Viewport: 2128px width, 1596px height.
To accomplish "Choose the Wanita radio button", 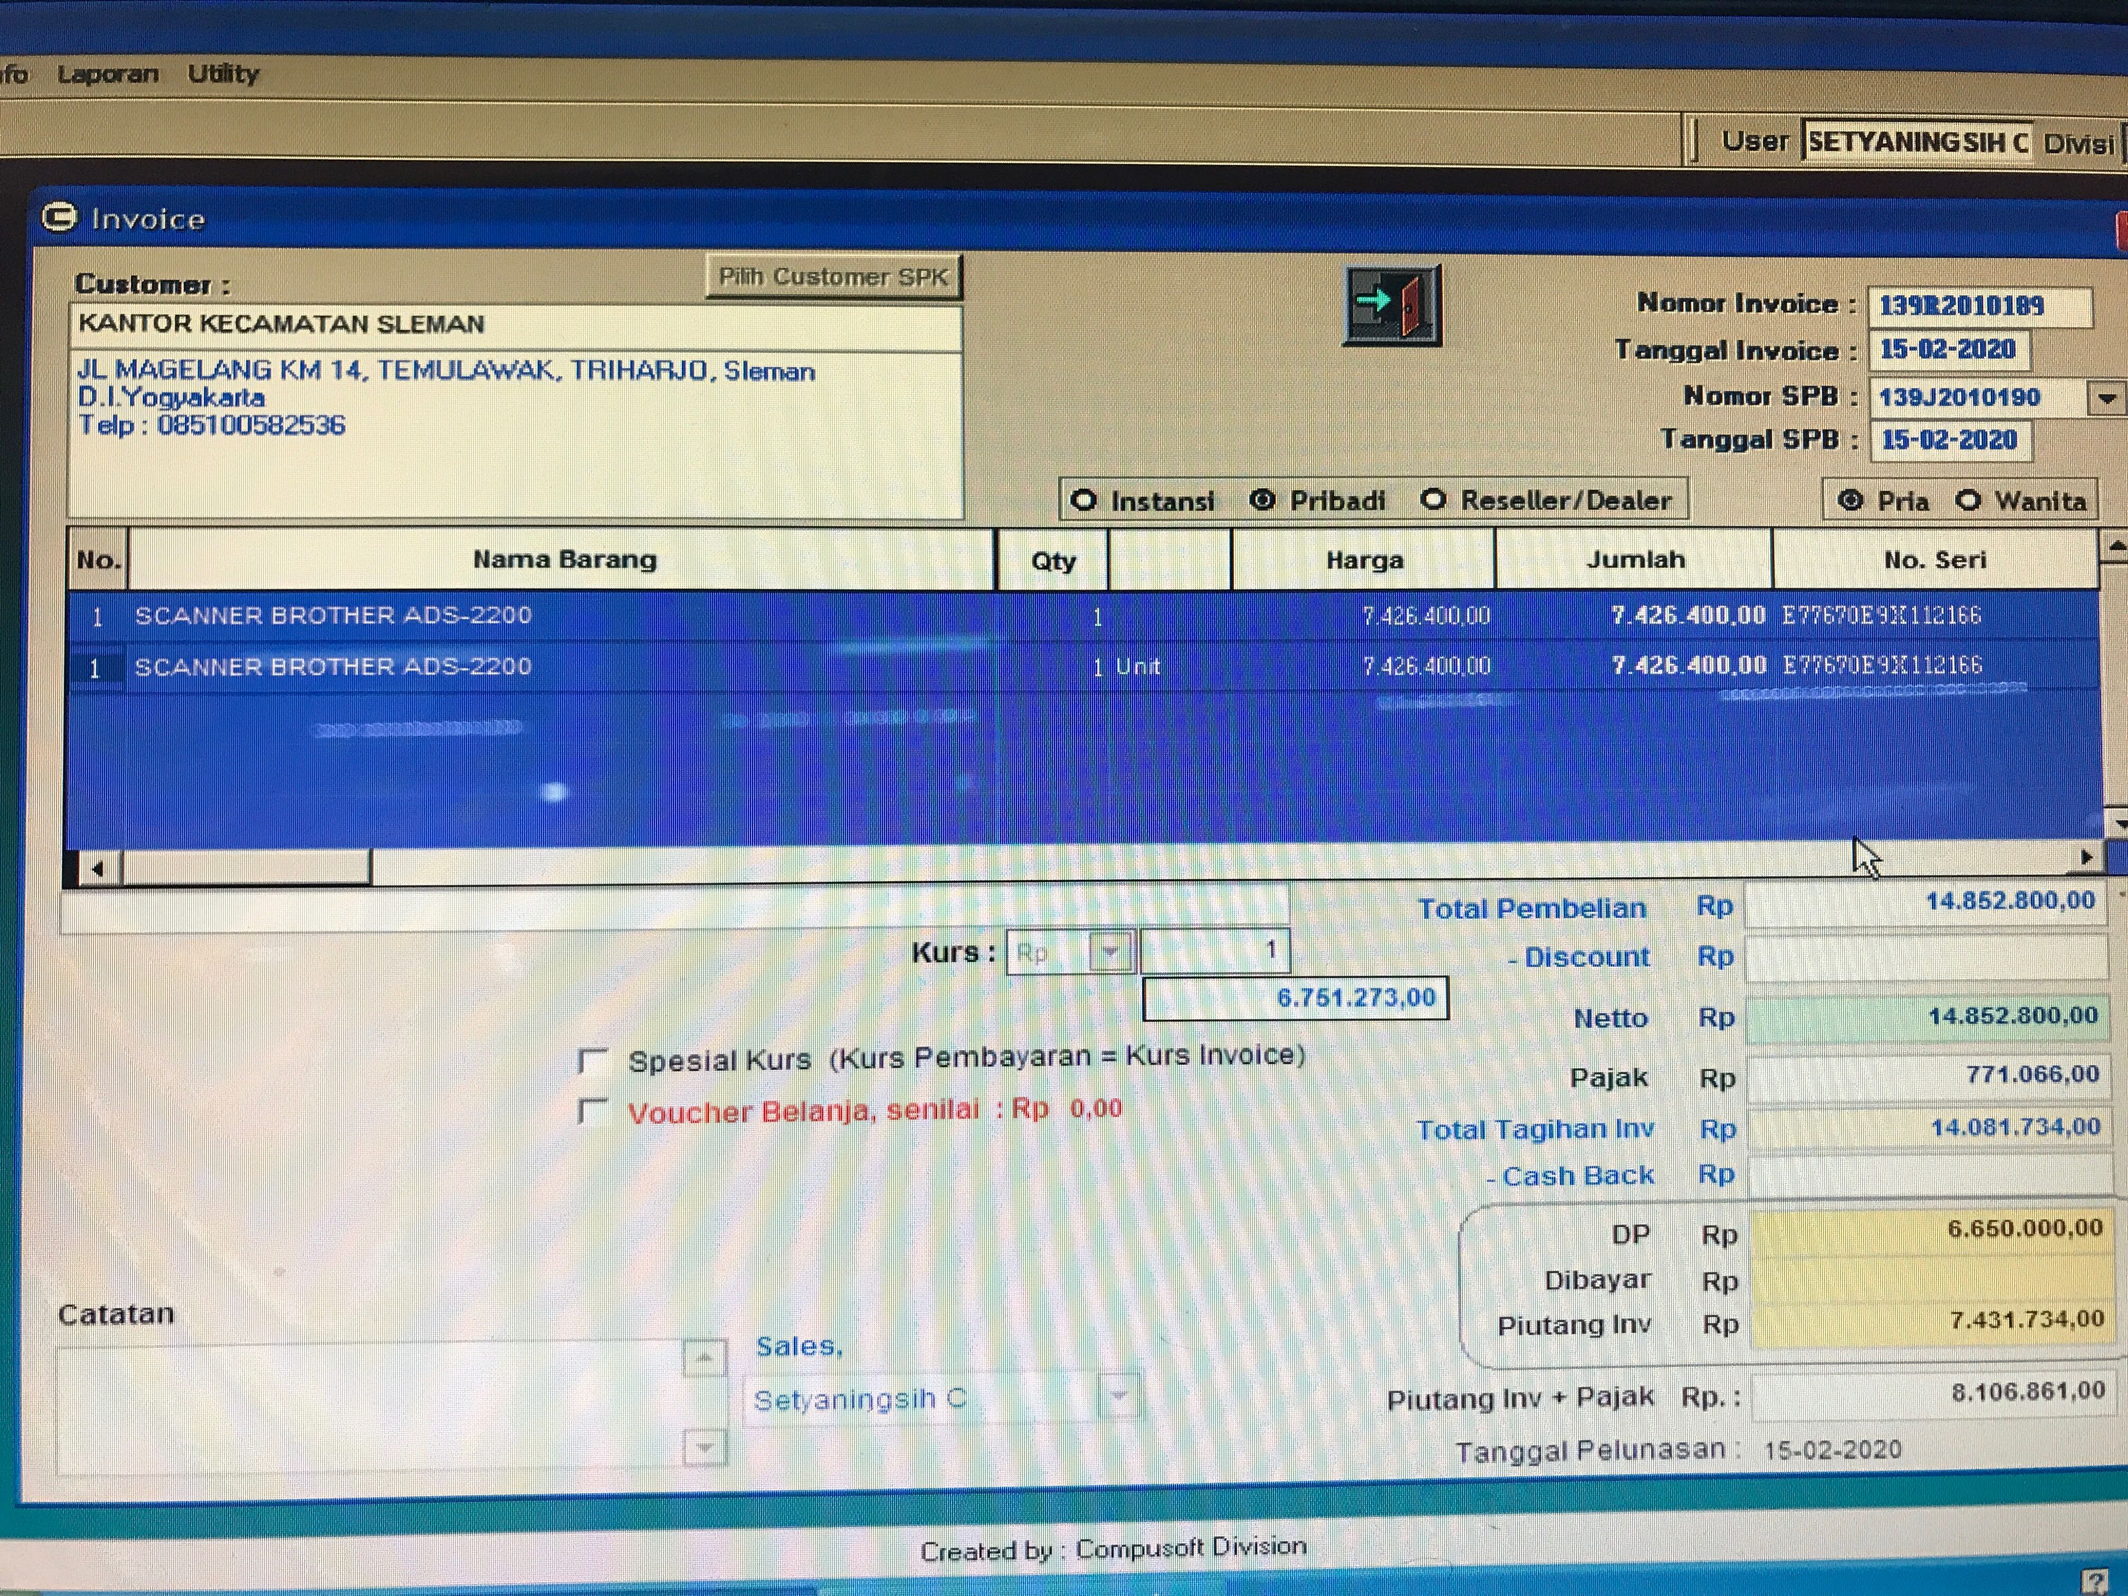I will click(1968, 500).
